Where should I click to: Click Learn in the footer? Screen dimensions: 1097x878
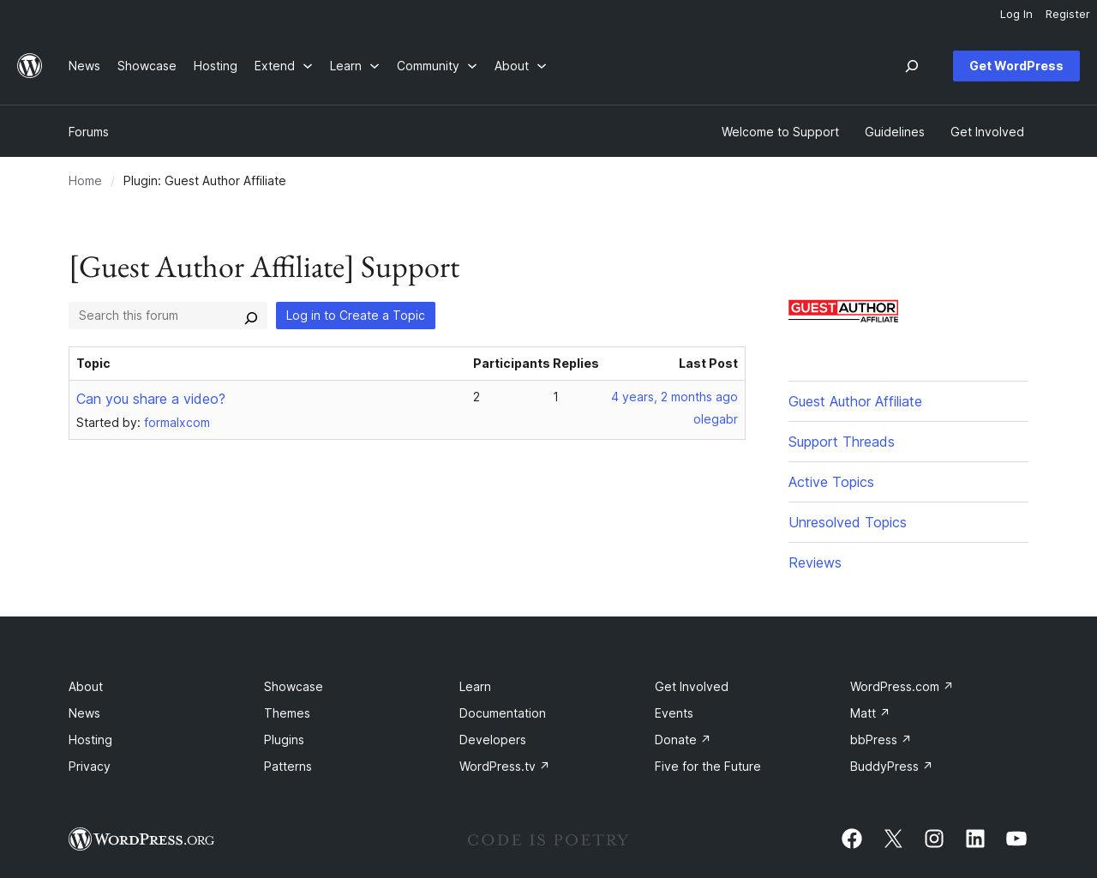pos(475,687)
